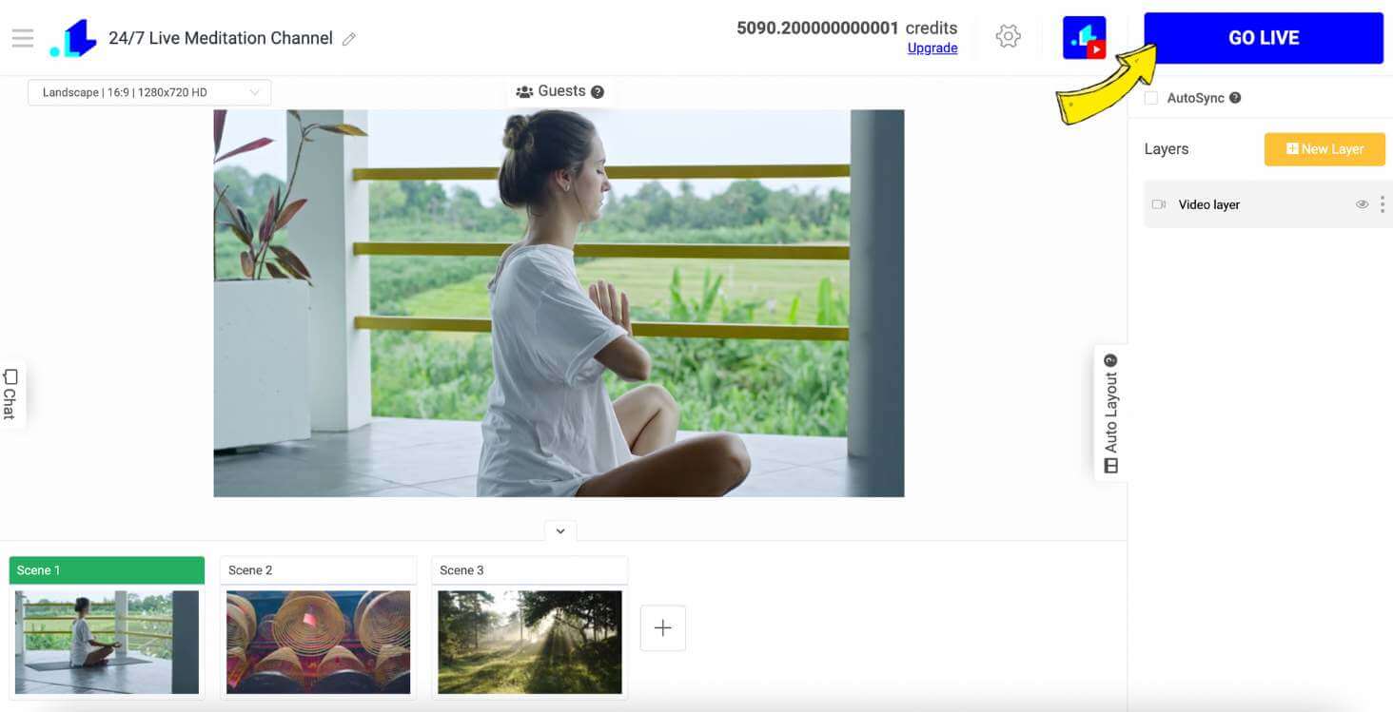
Task: Enable the AutoSync checkbox
Action: pyautogui.click(x=1151, y=98)
